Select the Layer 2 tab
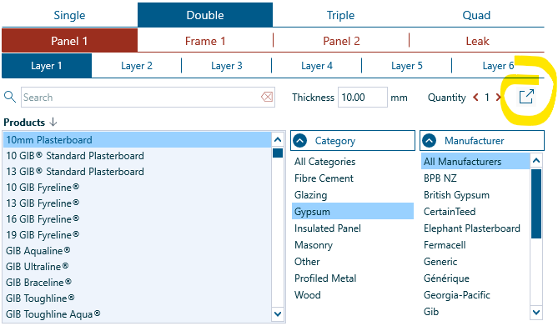This screenshot has height=326, width=558. [x=137, y=66]
